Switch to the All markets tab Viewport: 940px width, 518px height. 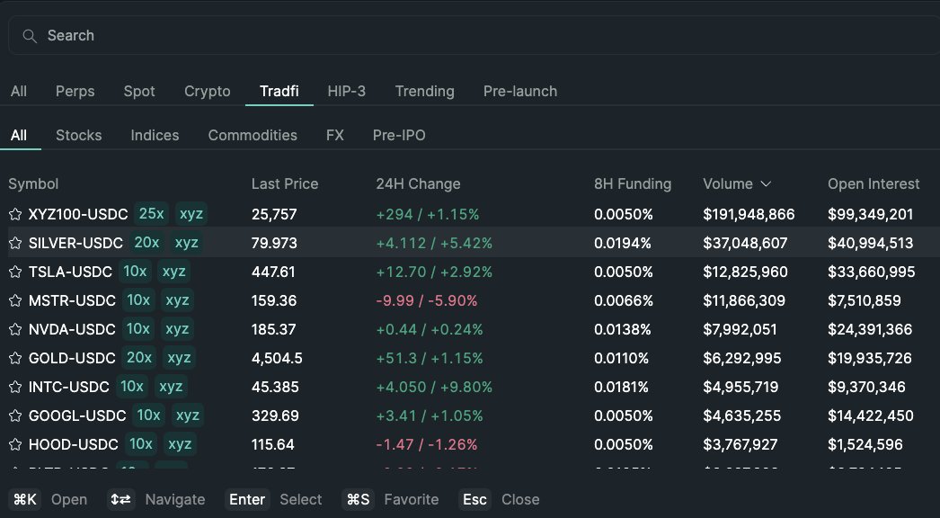tap(19, 91)
